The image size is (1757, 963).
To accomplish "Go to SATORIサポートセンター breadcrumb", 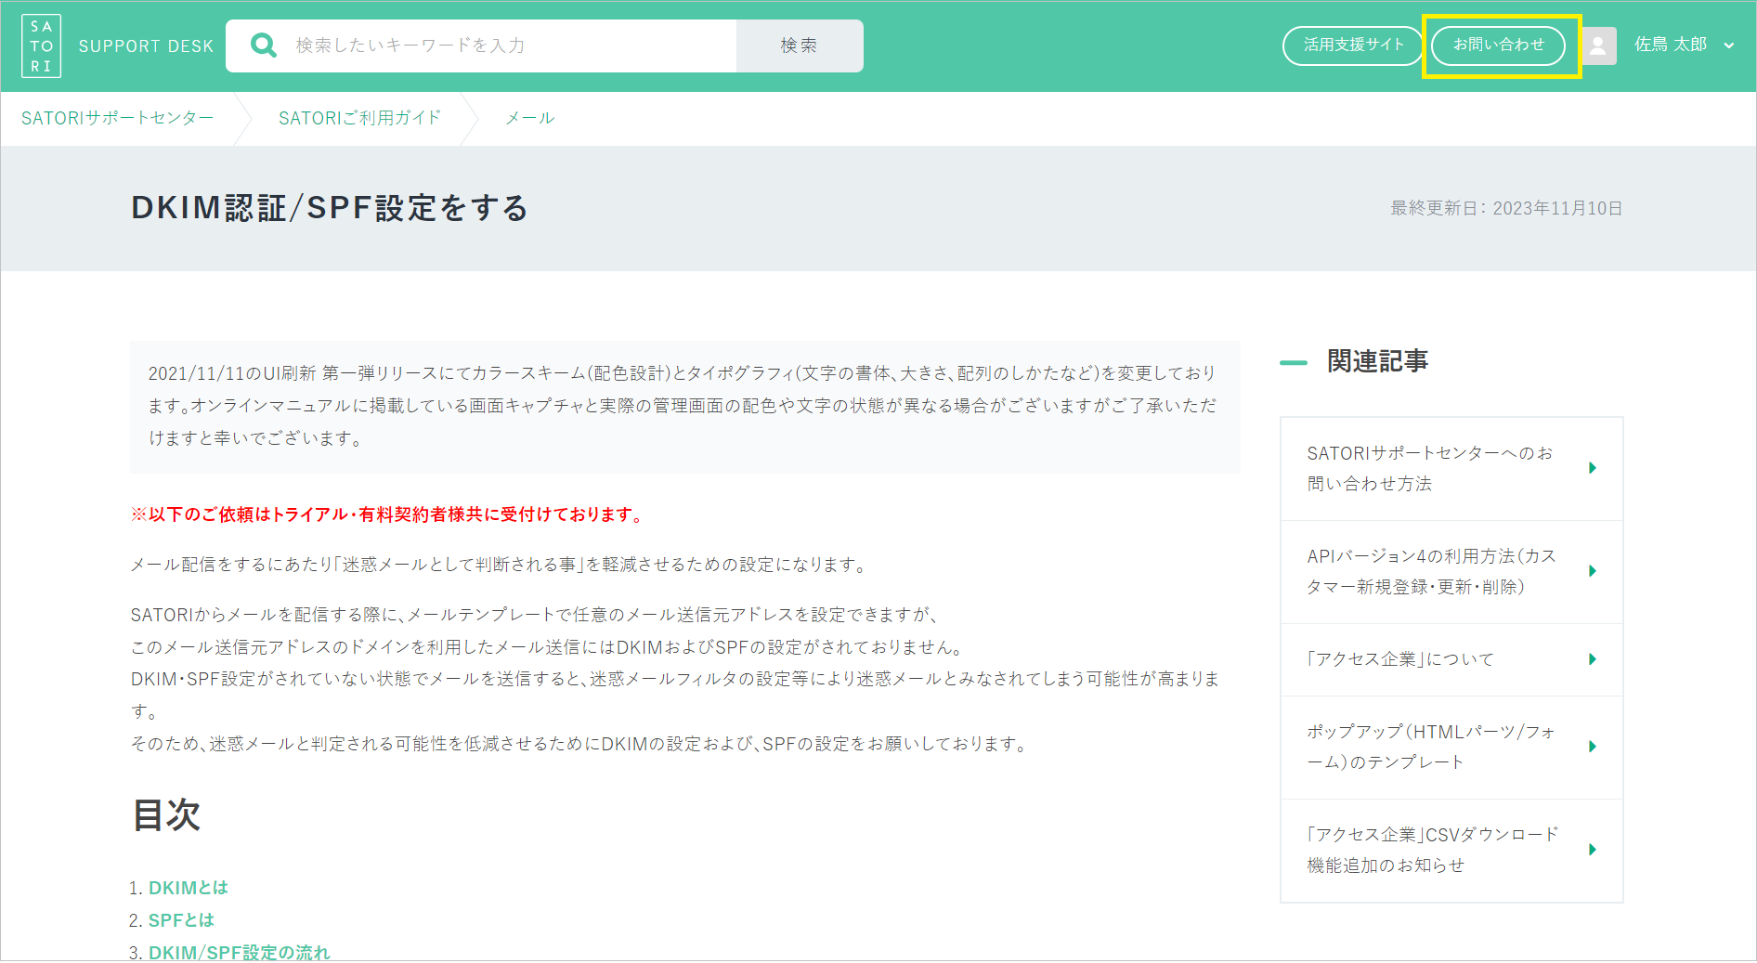I will coord(118,118).
